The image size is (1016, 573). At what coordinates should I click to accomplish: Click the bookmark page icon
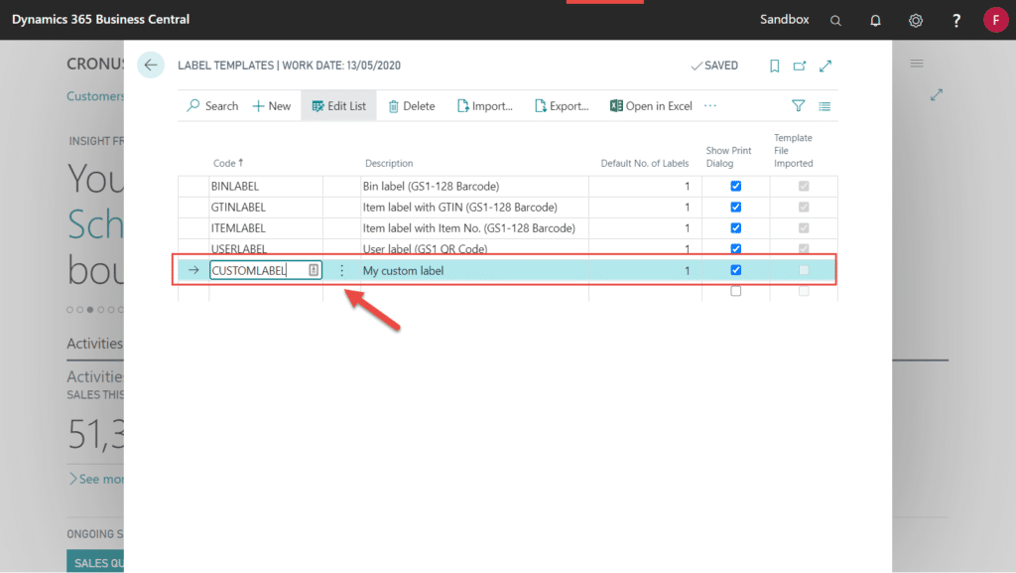pyautogui.click(x=774, y=66)
